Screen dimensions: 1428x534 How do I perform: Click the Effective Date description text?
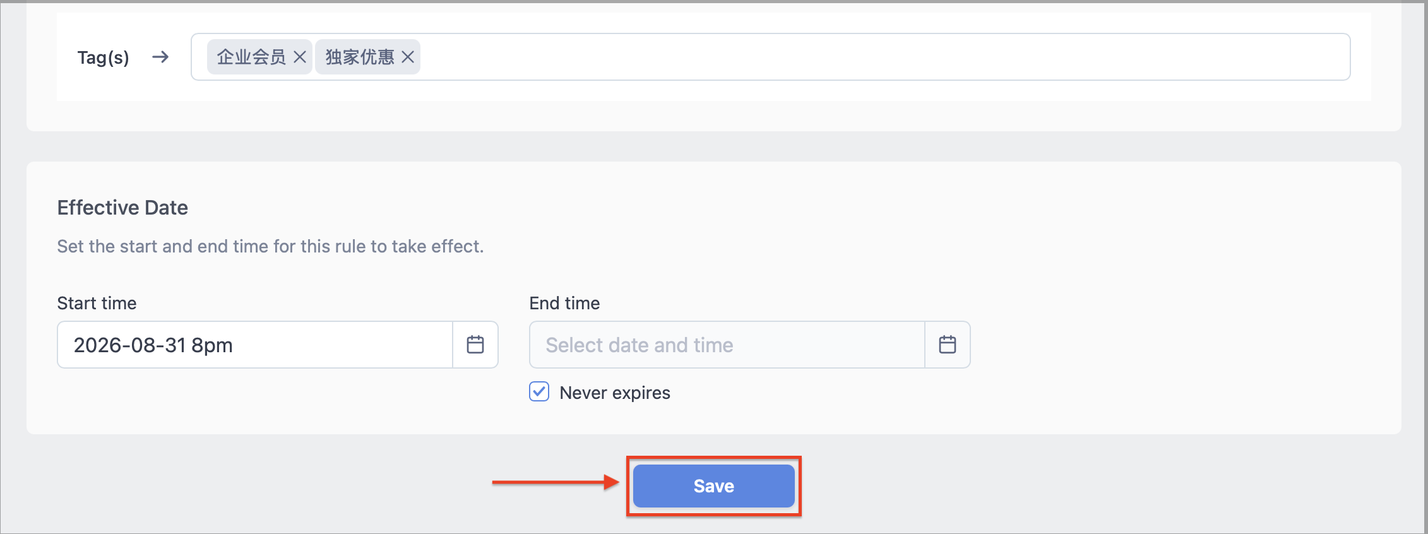(x=270, y=246)
